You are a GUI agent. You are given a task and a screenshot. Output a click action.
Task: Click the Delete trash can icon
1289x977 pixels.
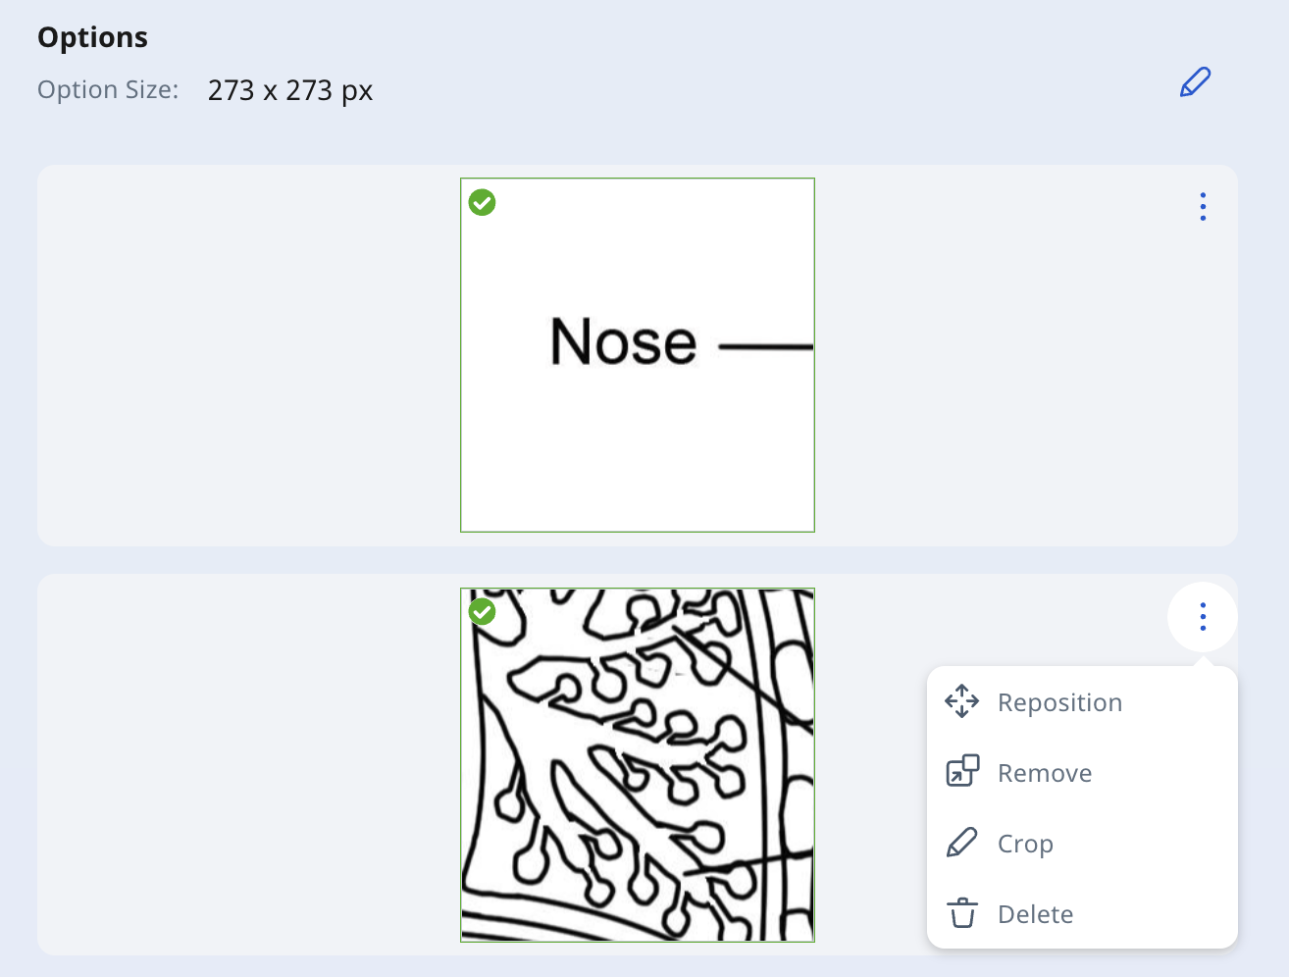(x=962, y=913)
